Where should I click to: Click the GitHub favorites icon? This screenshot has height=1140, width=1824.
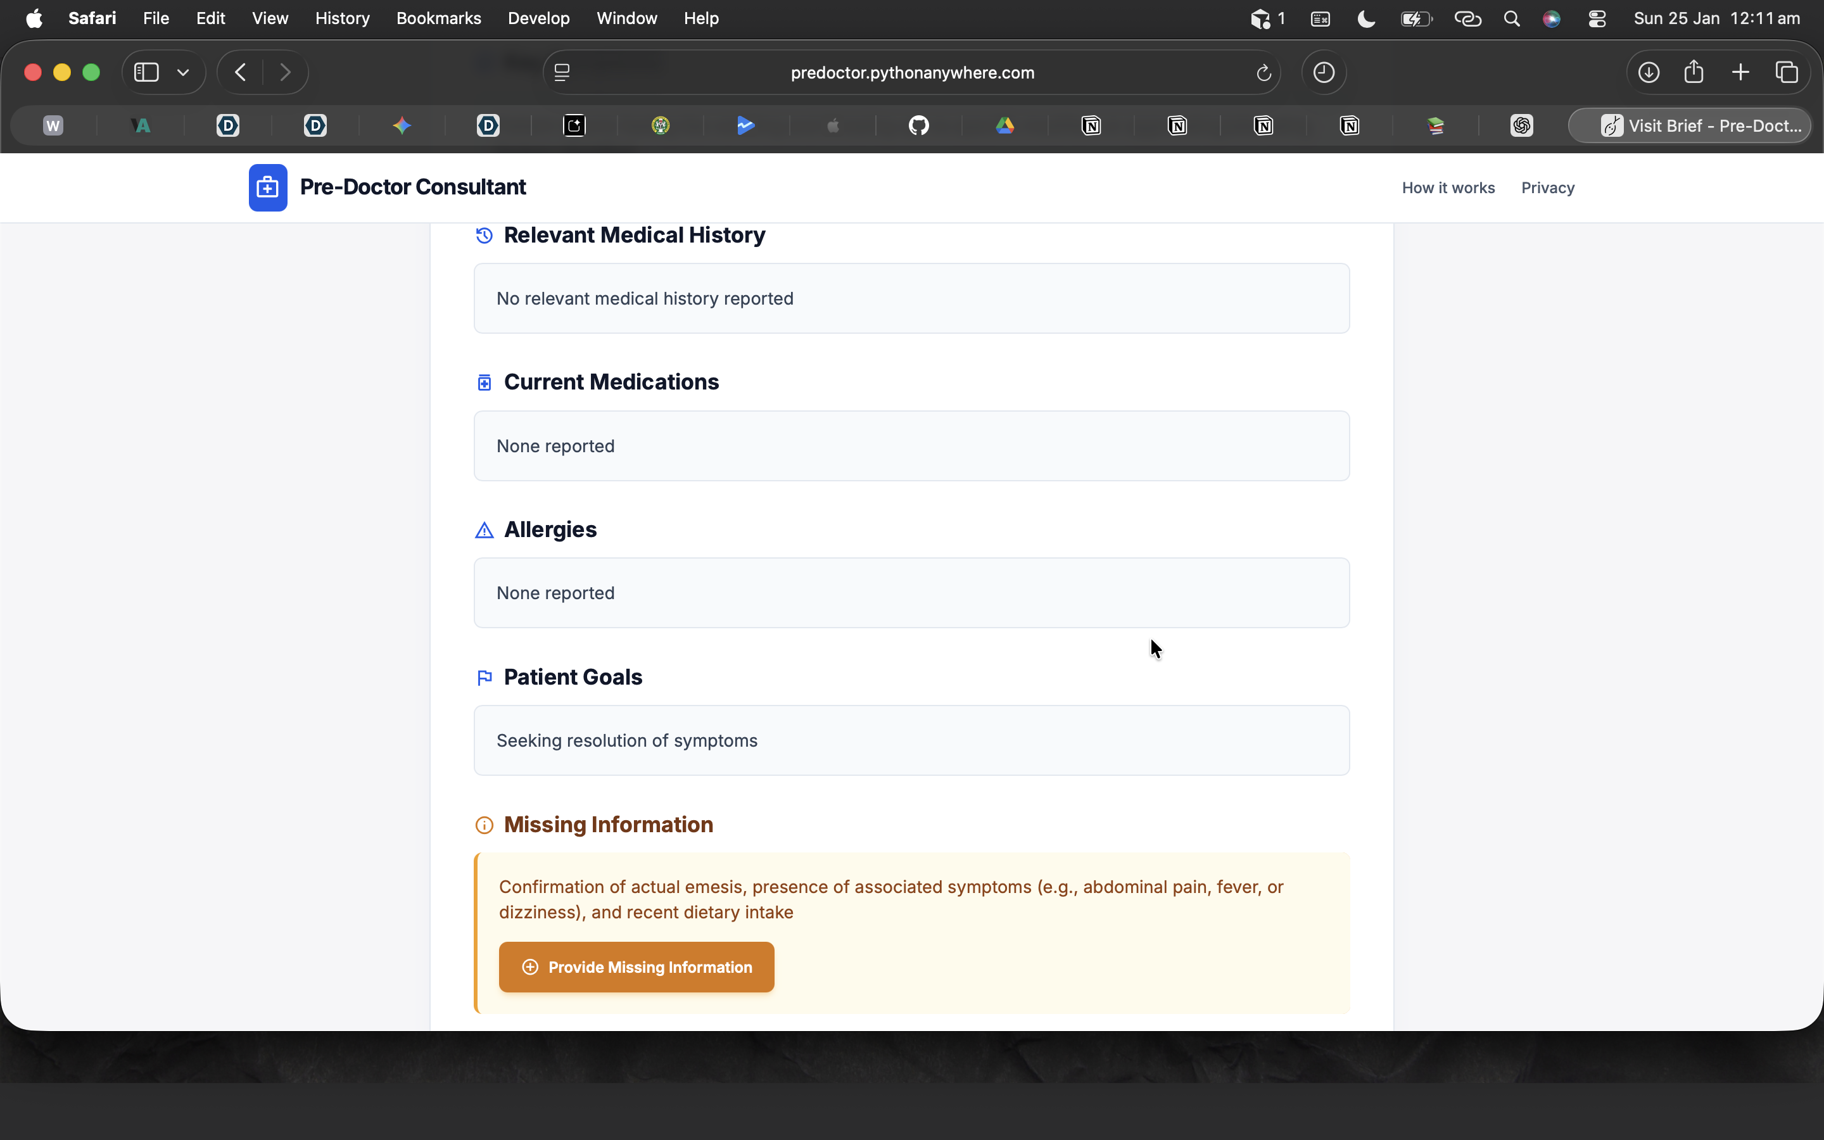click(x=919, y=125)
